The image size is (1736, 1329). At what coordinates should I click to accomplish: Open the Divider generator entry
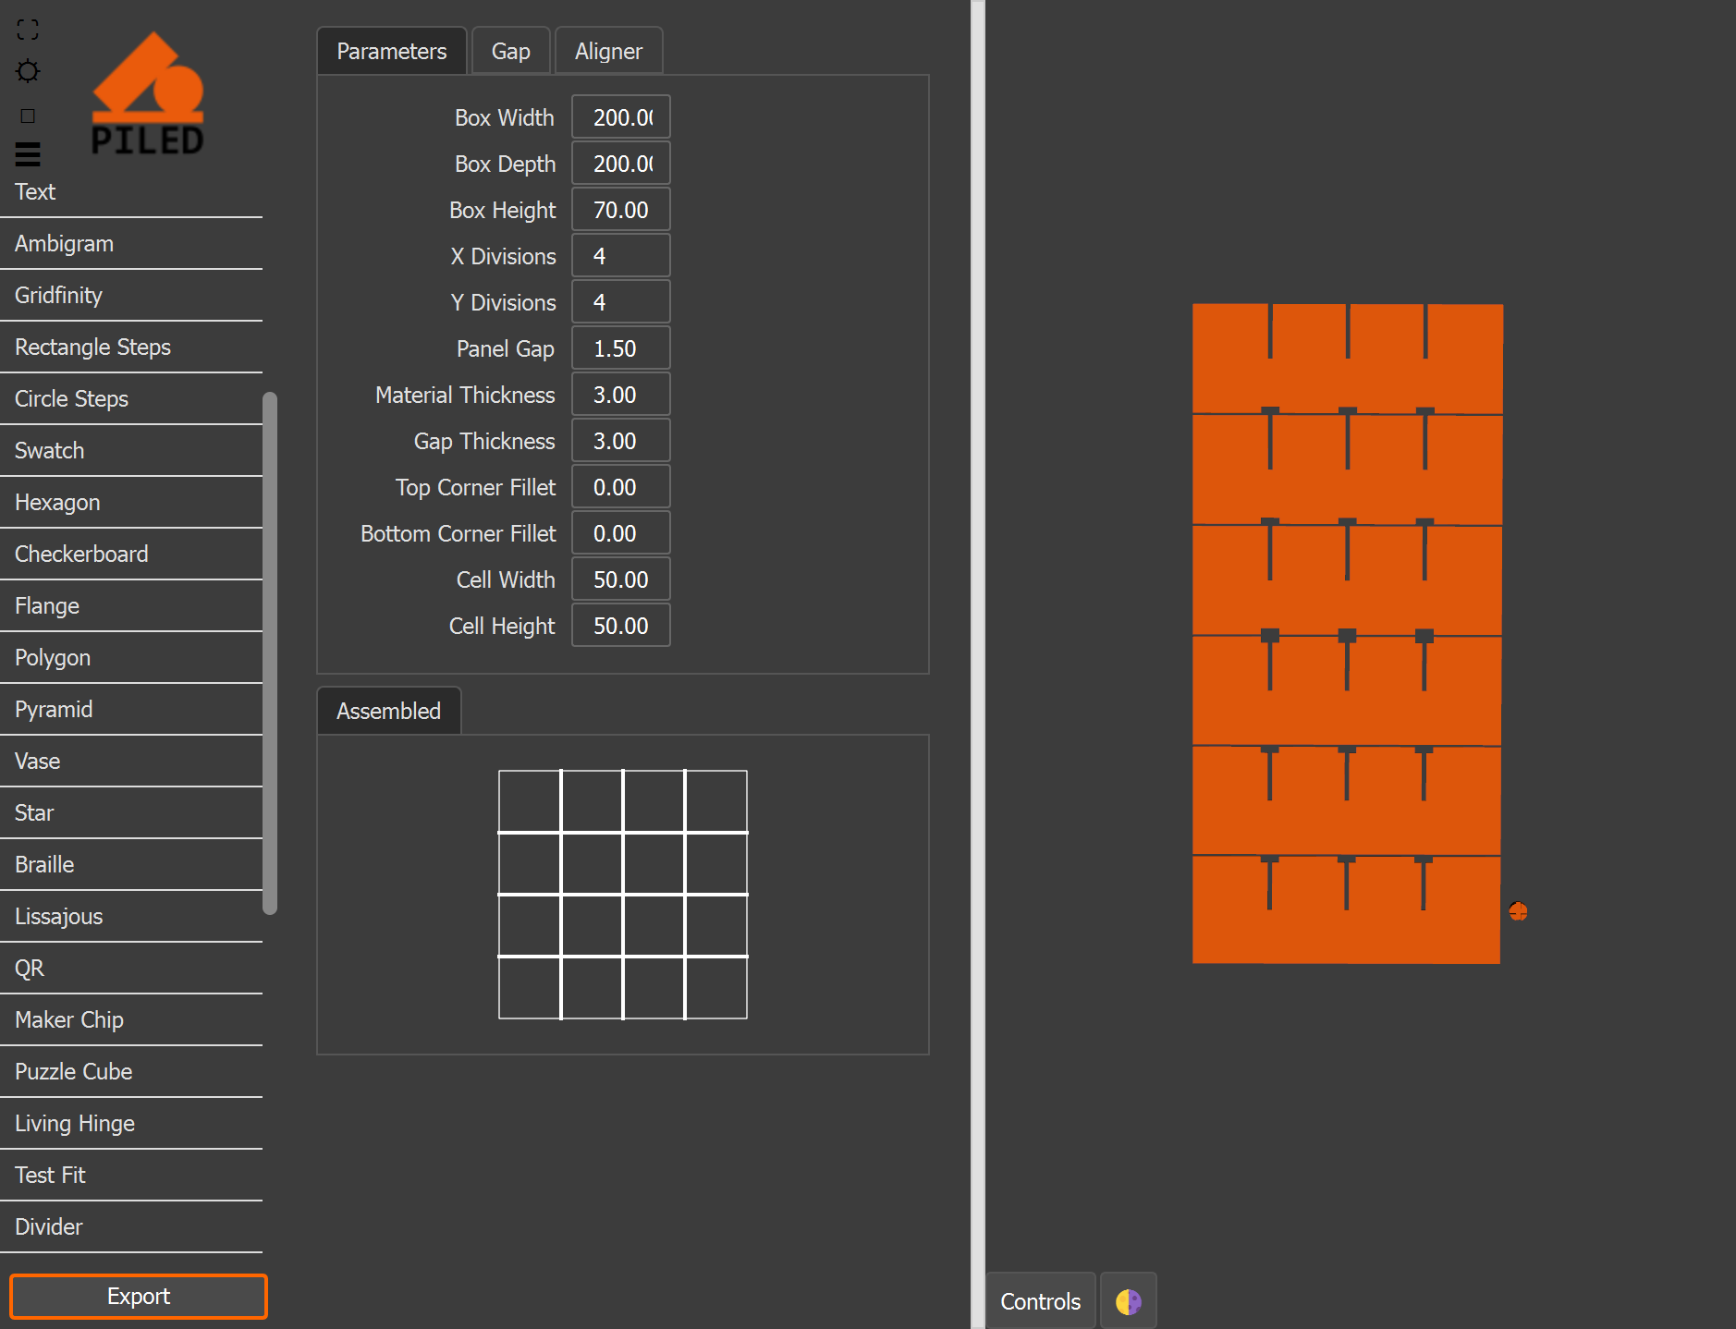[131, 1226]
